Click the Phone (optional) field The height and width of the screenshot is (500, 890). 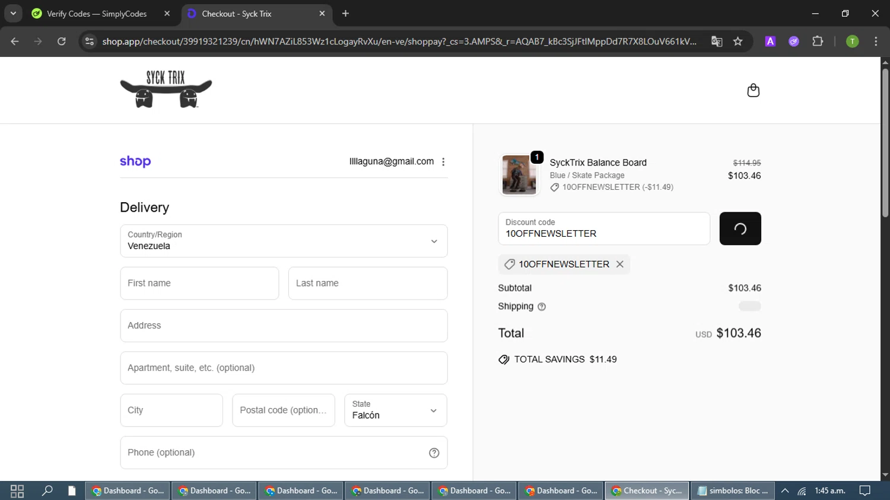[x=284, y=453]
